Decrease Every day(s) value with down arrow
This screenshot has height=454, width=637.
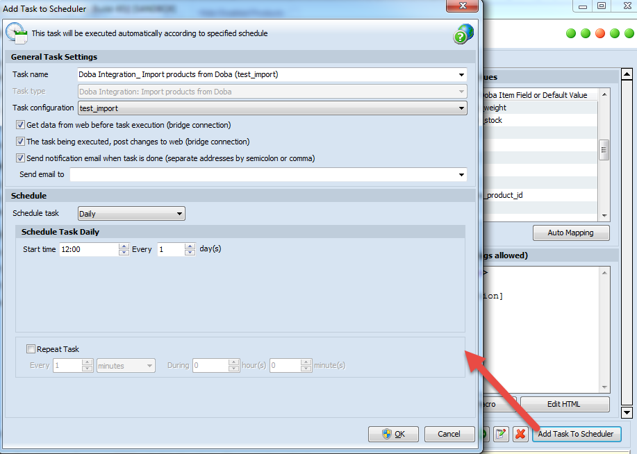point(190,253)
